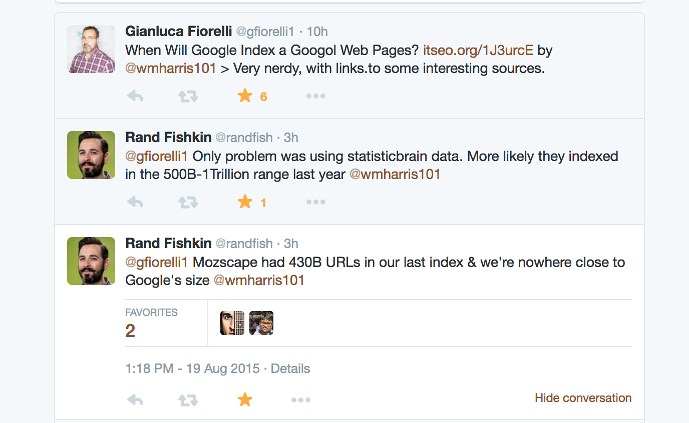Image resolution: width=689 pixels, height=423 pixels.
Task: Open 3h timestamp on Mozscape tweet
Action: [x=291, y=244]
